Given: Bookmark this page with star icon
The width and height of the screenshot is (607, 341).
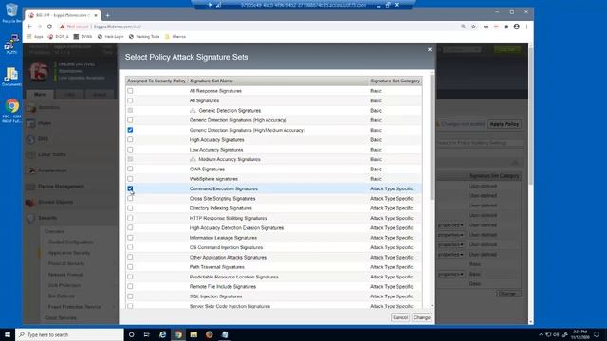Looking at the screenshot, I should (x=473, y=27).
